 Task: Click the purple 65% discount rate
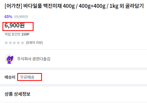pos(8,17)
